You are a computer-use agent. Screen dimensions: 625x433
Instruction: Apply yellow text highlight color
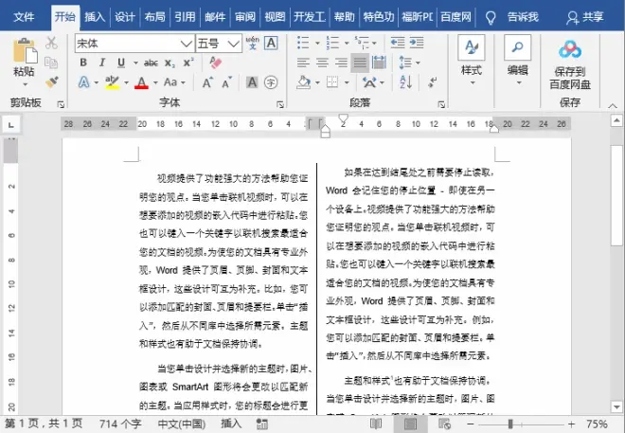[x=113, y=82]
